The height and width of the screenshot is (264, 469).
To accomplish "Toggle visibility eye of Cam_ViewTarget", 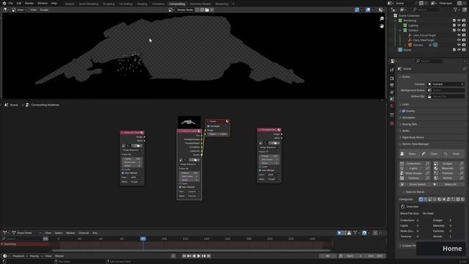I will click(459, 40).
